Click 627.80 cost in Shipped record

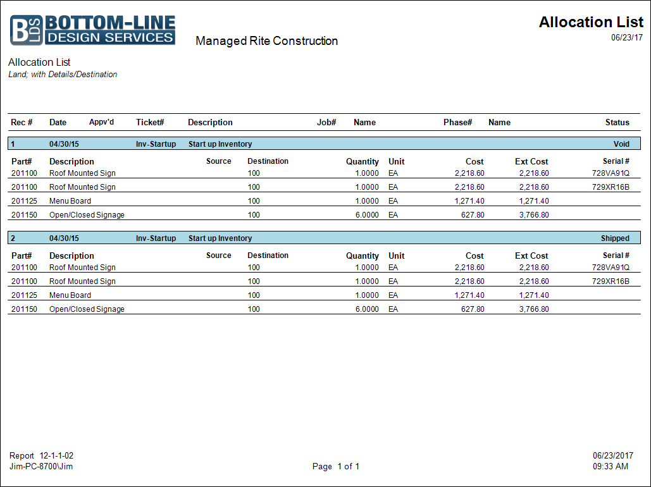(473, 309)
